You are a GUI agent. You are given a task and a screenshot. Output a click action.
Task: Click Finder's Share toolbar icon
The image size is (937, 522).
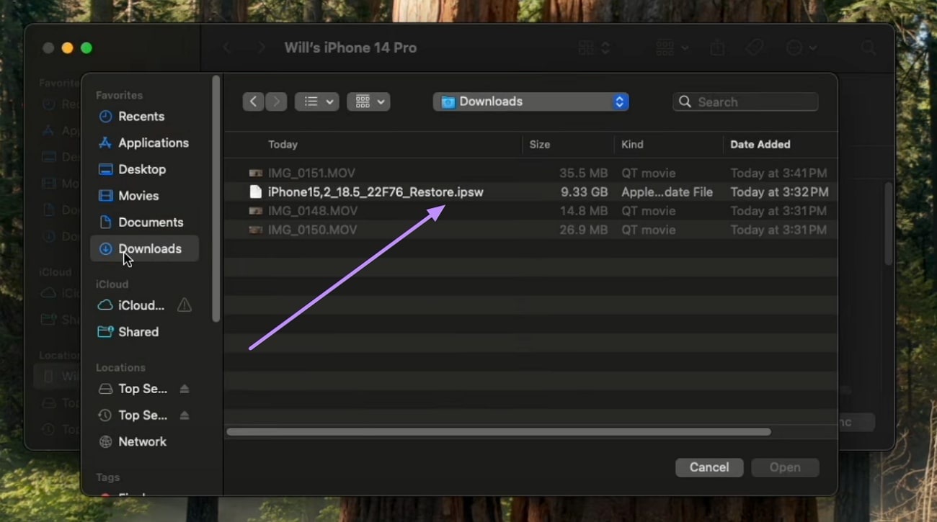coord(717,48)
